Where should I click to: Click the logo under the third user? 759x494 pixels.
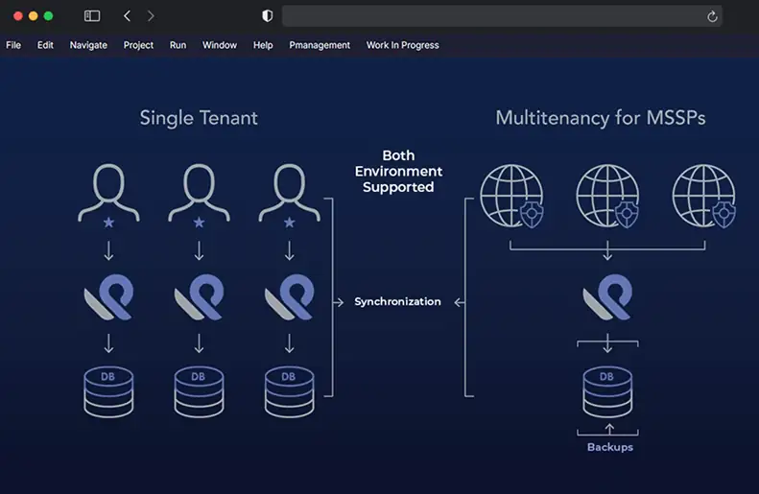tap(290, 297)
